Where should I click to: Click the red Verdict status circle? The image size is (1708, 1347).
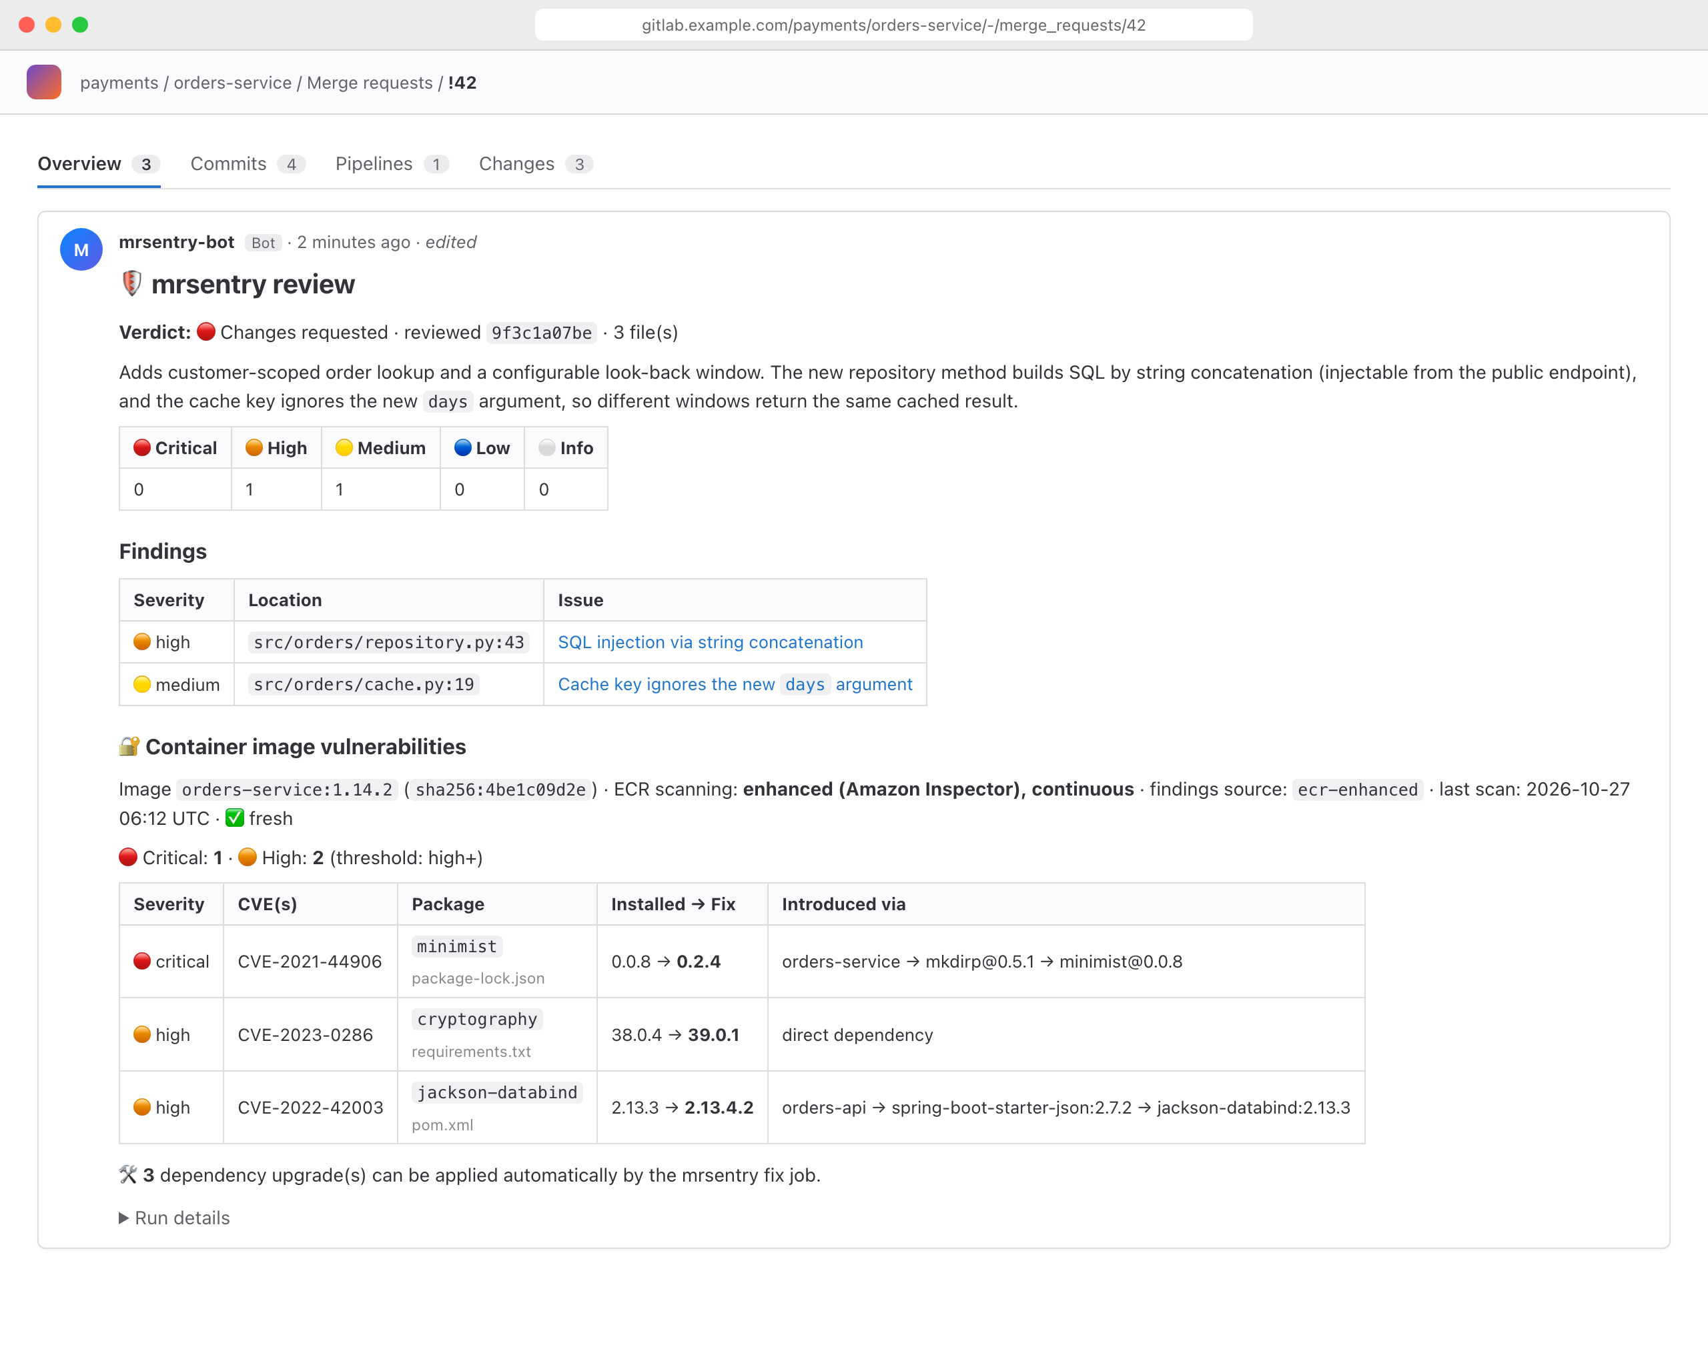tap(206, 331)
